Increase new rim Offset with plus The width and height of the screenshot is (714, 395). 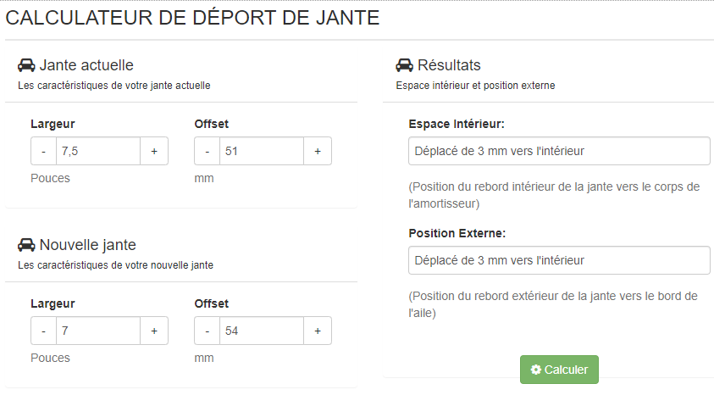(318, 331)
